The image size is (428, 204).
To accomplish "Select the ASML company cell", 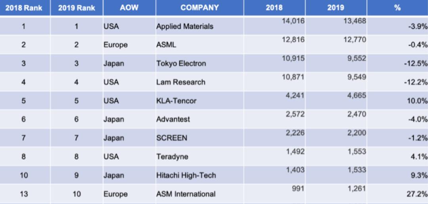I will 166,45.
